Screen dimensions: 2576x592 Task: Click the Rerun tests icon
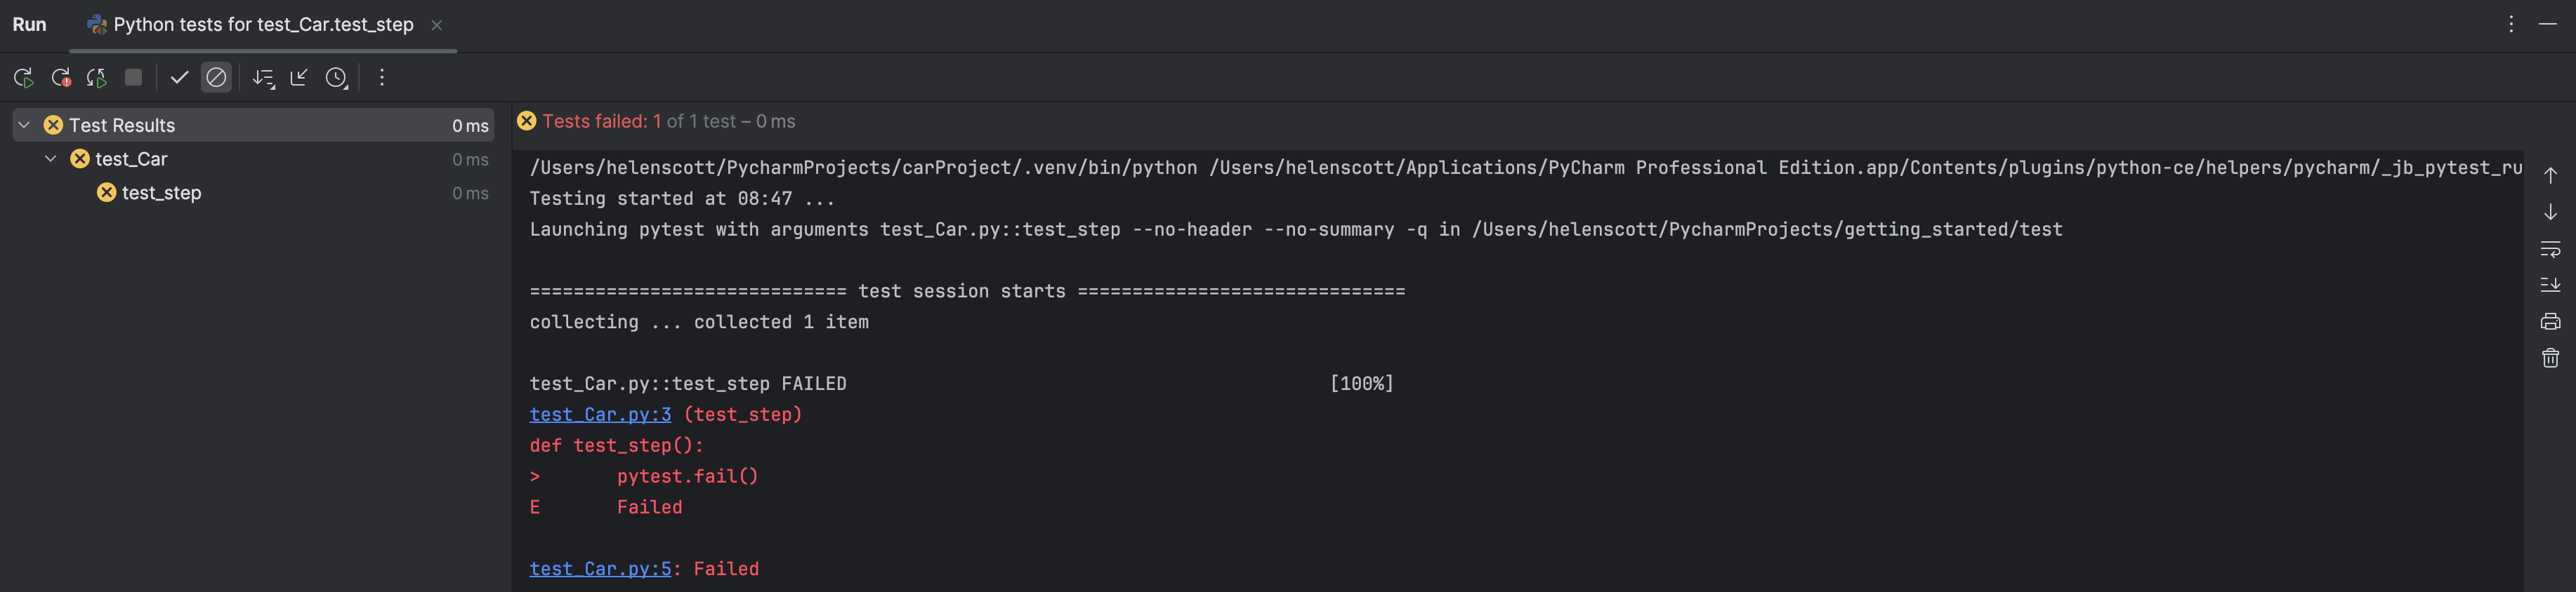tap(22, 78)
